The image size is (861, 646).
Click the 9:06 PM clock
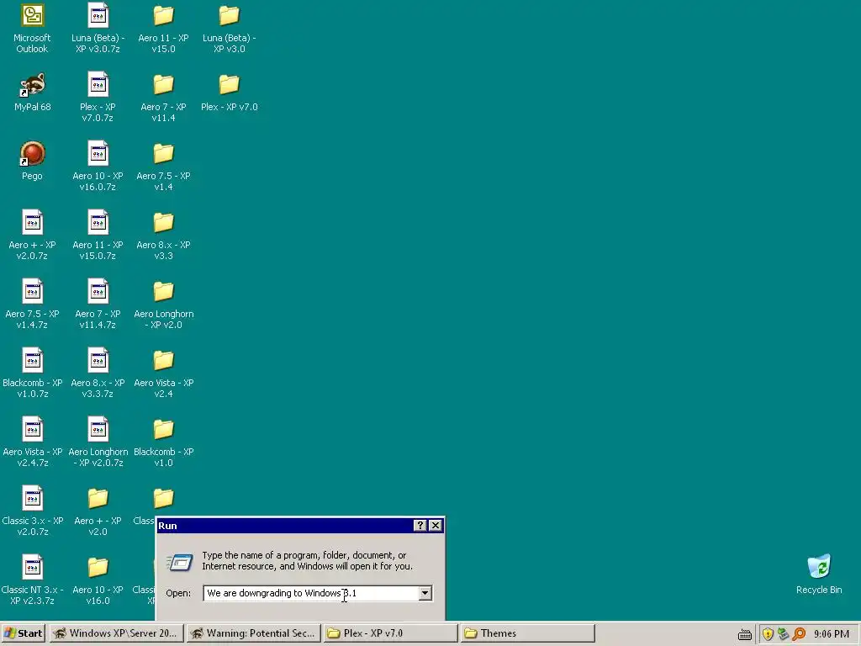click(x=832, y=634)
